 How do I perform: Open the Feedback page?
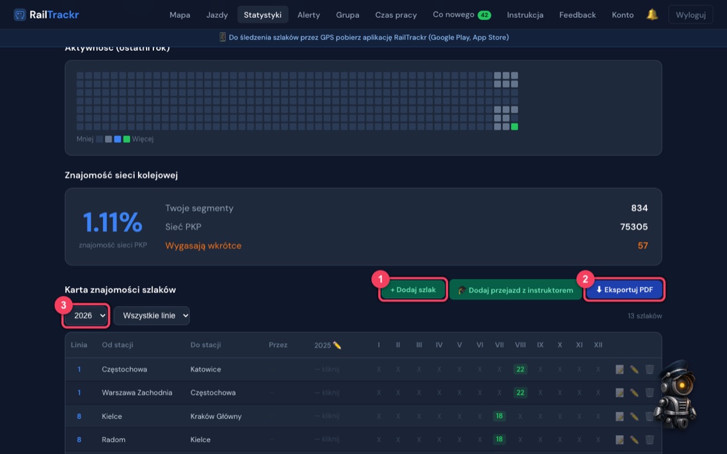(x=578, y=15)
